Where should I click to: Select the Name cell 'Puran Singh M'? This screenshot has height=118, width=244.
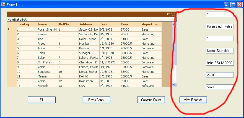(48, 29)
